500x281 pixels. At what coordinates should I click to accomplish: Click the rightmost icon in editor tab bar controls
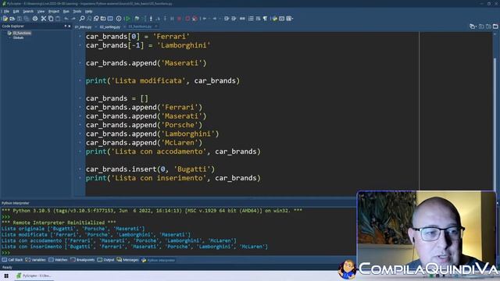[495, 27]
